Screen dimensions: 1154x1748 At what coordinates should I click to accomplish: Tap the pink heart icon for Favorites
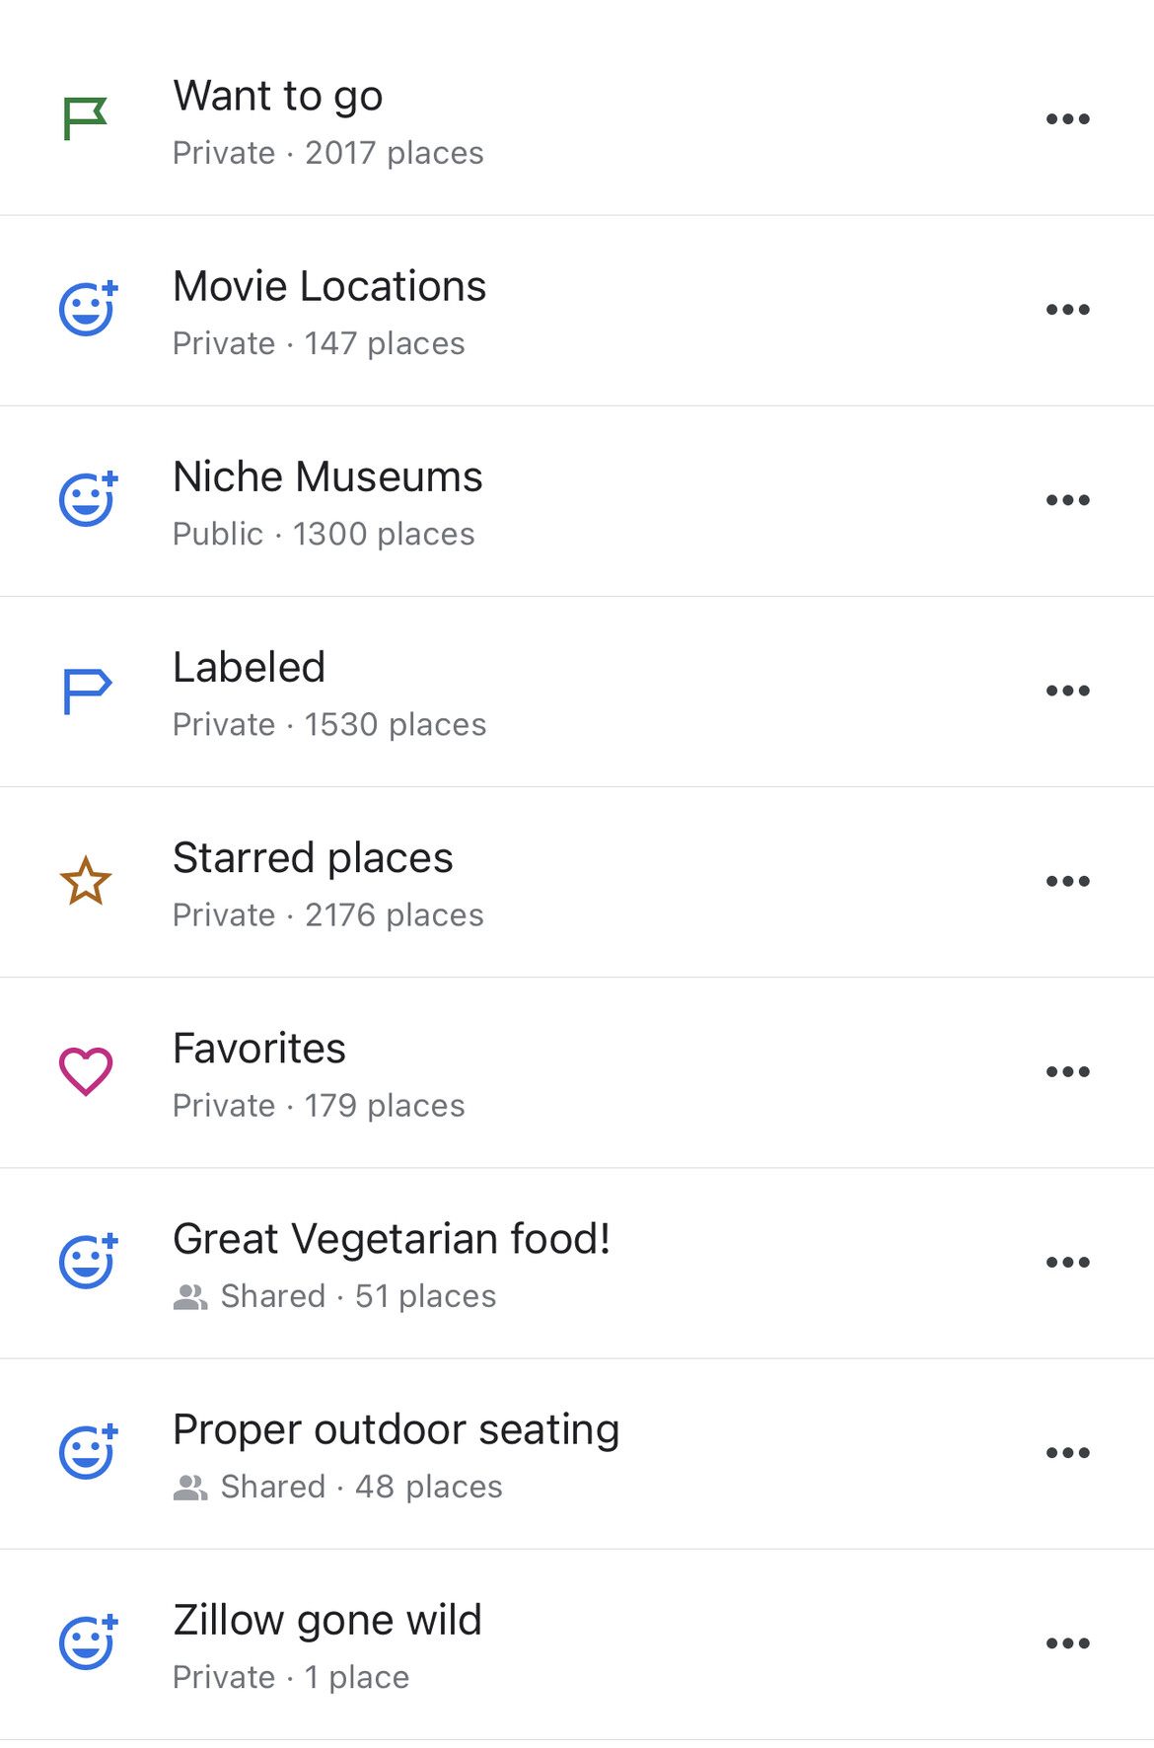click(86, 1071)
